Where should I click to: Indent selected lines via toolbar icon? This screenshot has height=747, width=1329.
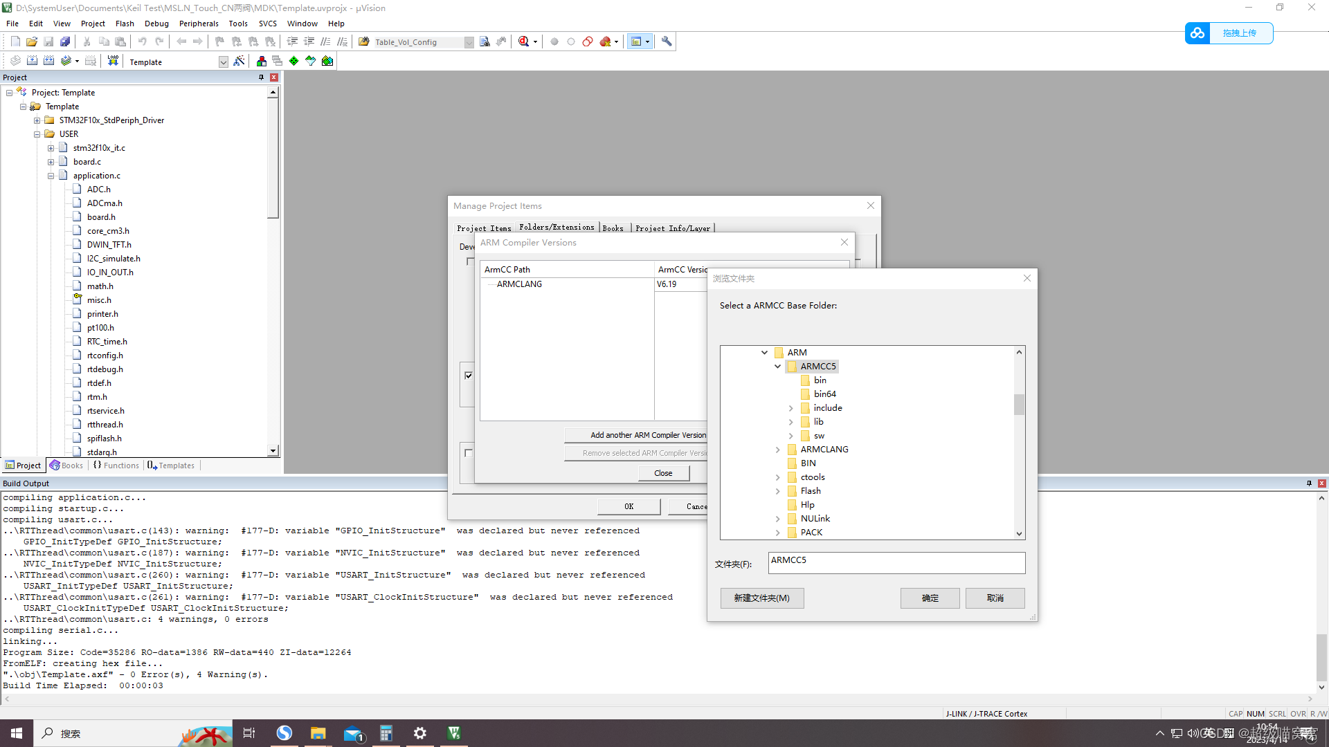click(x=292, y=41)
